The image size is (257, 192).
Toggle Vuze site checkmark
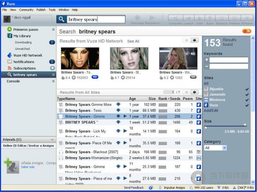(x=247, y=105)
